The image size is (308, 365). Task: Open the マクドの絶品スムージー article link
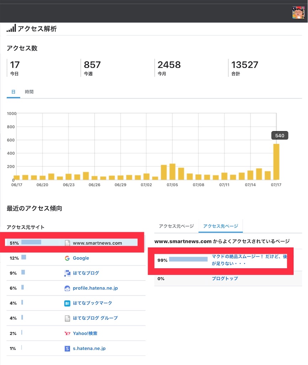249,260
